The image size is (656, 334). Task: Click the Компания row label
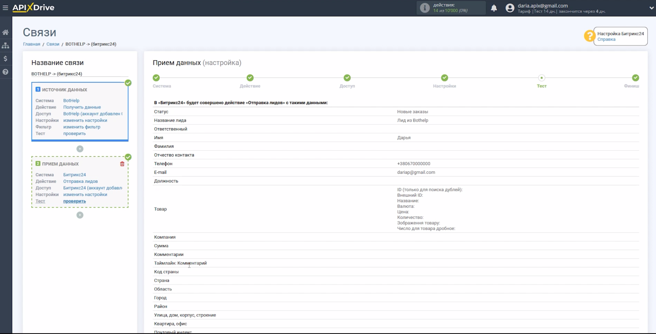pyautogui.click(x=165, y=237)
